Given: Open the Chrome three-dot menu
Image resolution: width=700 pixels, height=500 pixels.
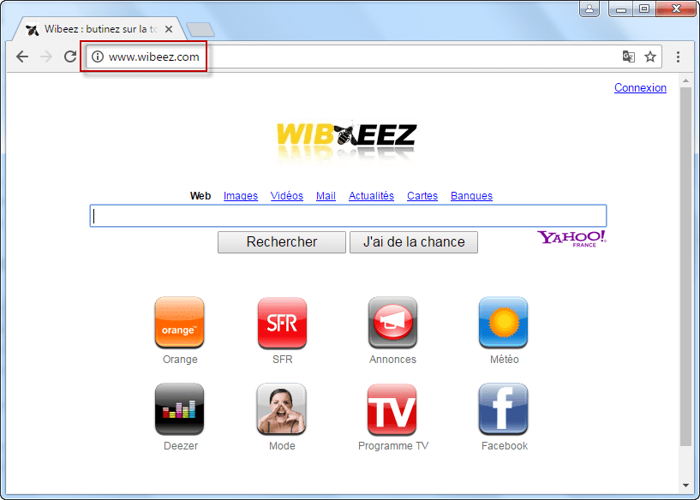Looking at the screenshot, I should [x=678, y=57].
